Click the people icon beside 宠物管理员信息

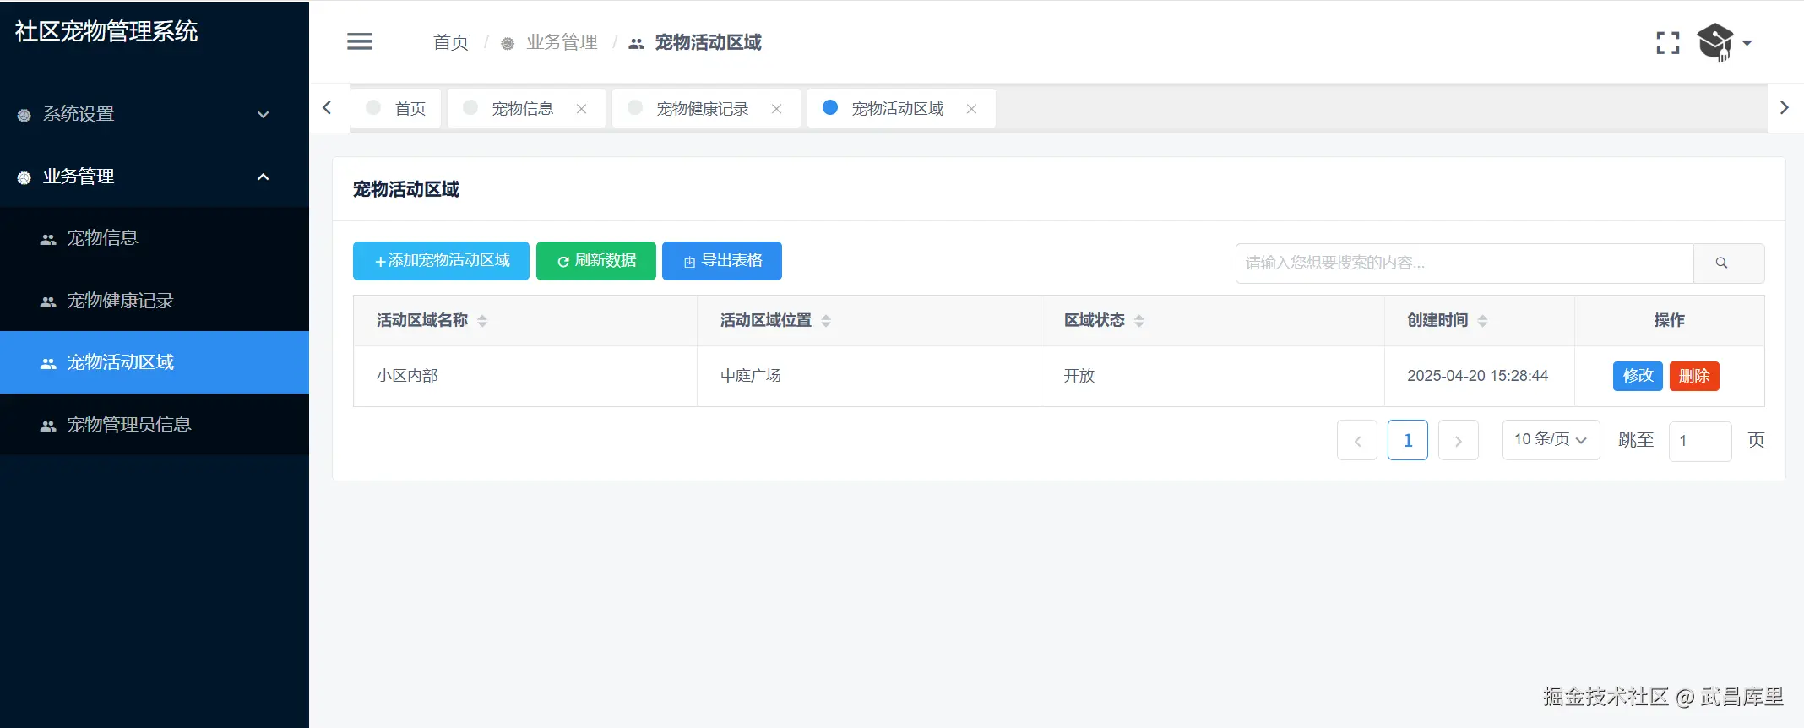(48, 426)
